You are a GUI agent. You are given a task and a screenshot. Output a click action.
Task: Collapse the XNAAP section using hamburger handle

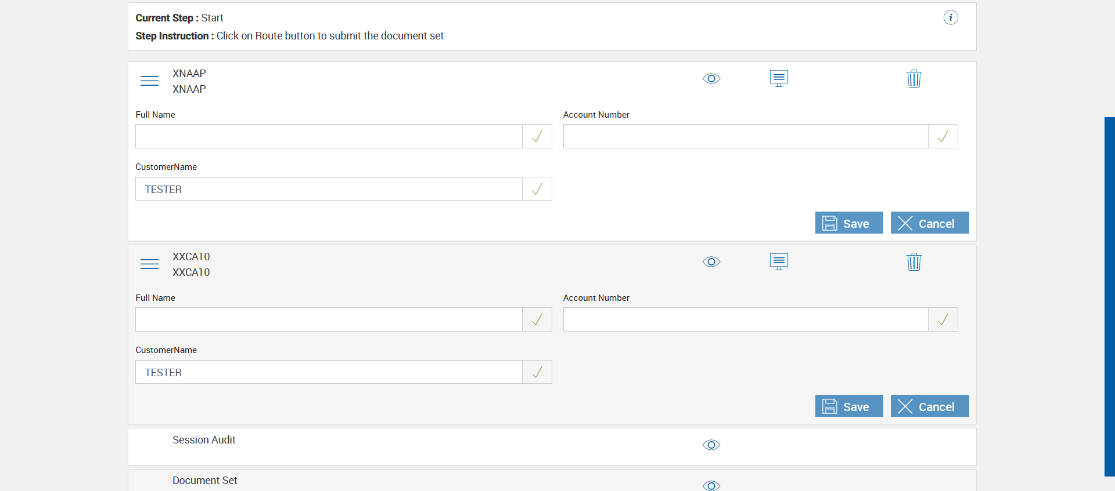[150, 81]
